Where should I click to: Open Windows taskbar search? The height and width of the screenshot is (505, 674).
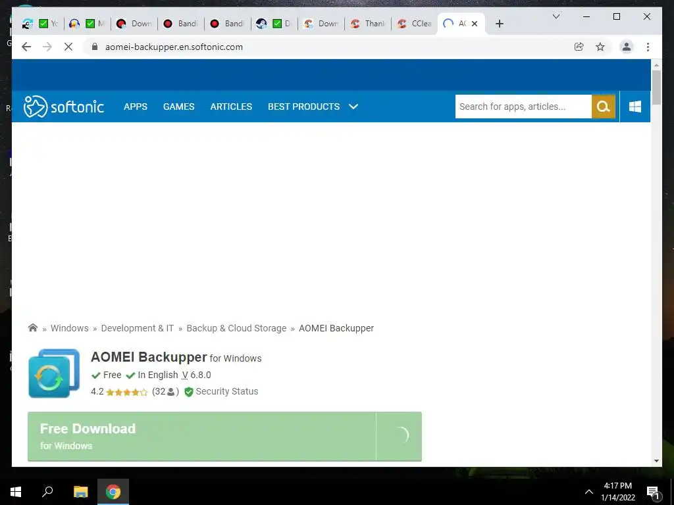47,492
